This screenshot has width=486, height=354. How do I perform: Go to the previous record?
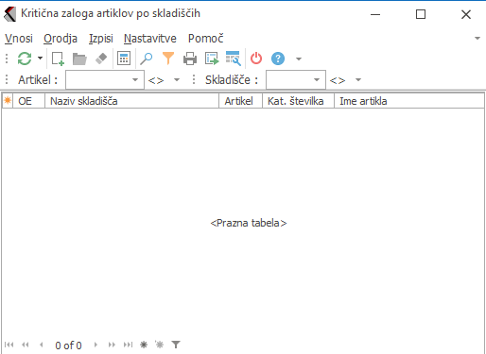tap(42, 345)
